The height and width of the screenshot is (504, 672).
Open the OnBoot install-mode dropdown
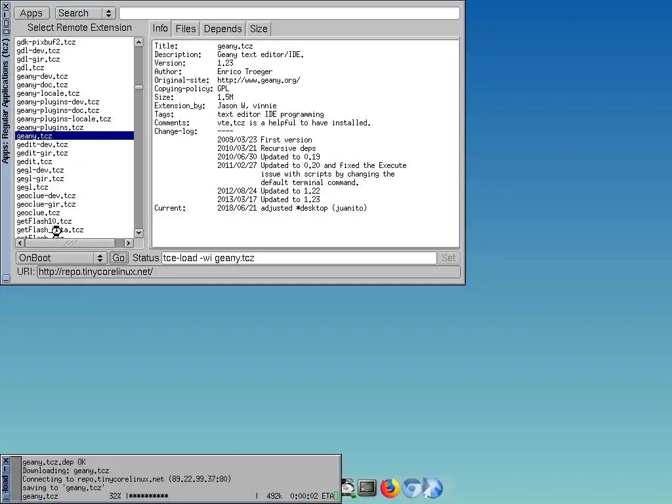[61, 258]
